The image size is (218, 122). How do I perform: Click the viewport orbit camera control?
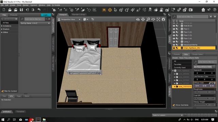(138, 19)
